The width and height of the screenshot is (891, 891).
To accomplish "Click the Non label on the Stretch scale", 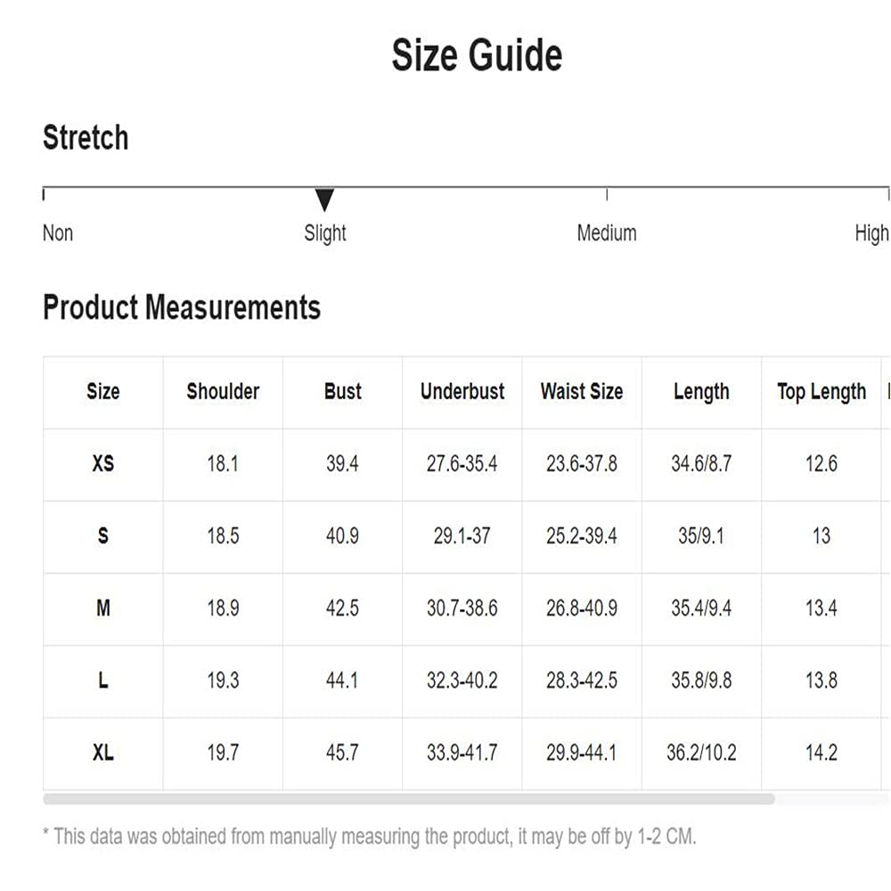I will coord(58,233).
